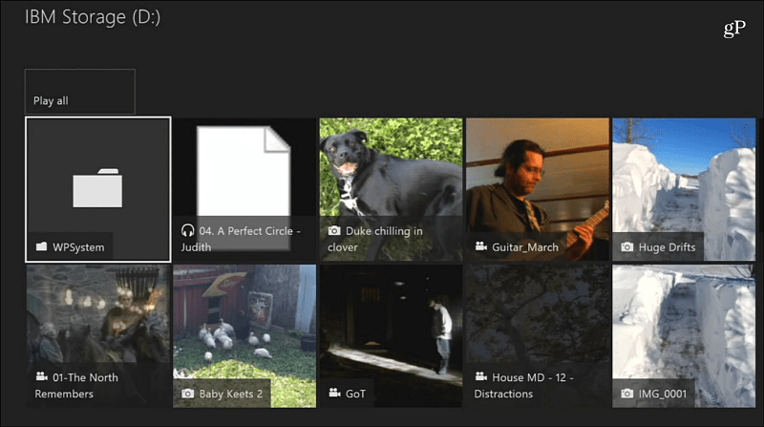Click the headphones icon on Judith tile

(x=187, y=230)
